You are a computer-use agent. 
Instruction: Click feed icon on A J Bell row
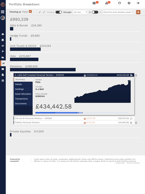coord(131,75)
